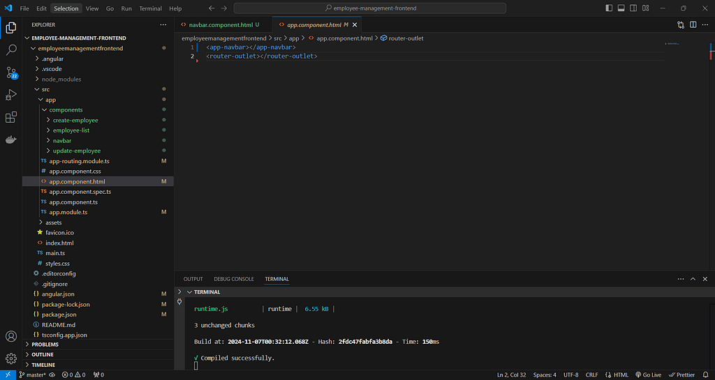This screenshot has height=380, width=715.
Task: Click Go Live in status bar
Action: [x=648, y=375]
